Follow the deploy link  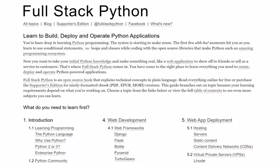tap(29, 72)
